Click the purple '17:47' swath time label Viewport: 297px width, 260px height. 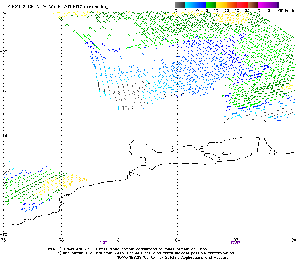pyautogui.click(x=235, y=243)
